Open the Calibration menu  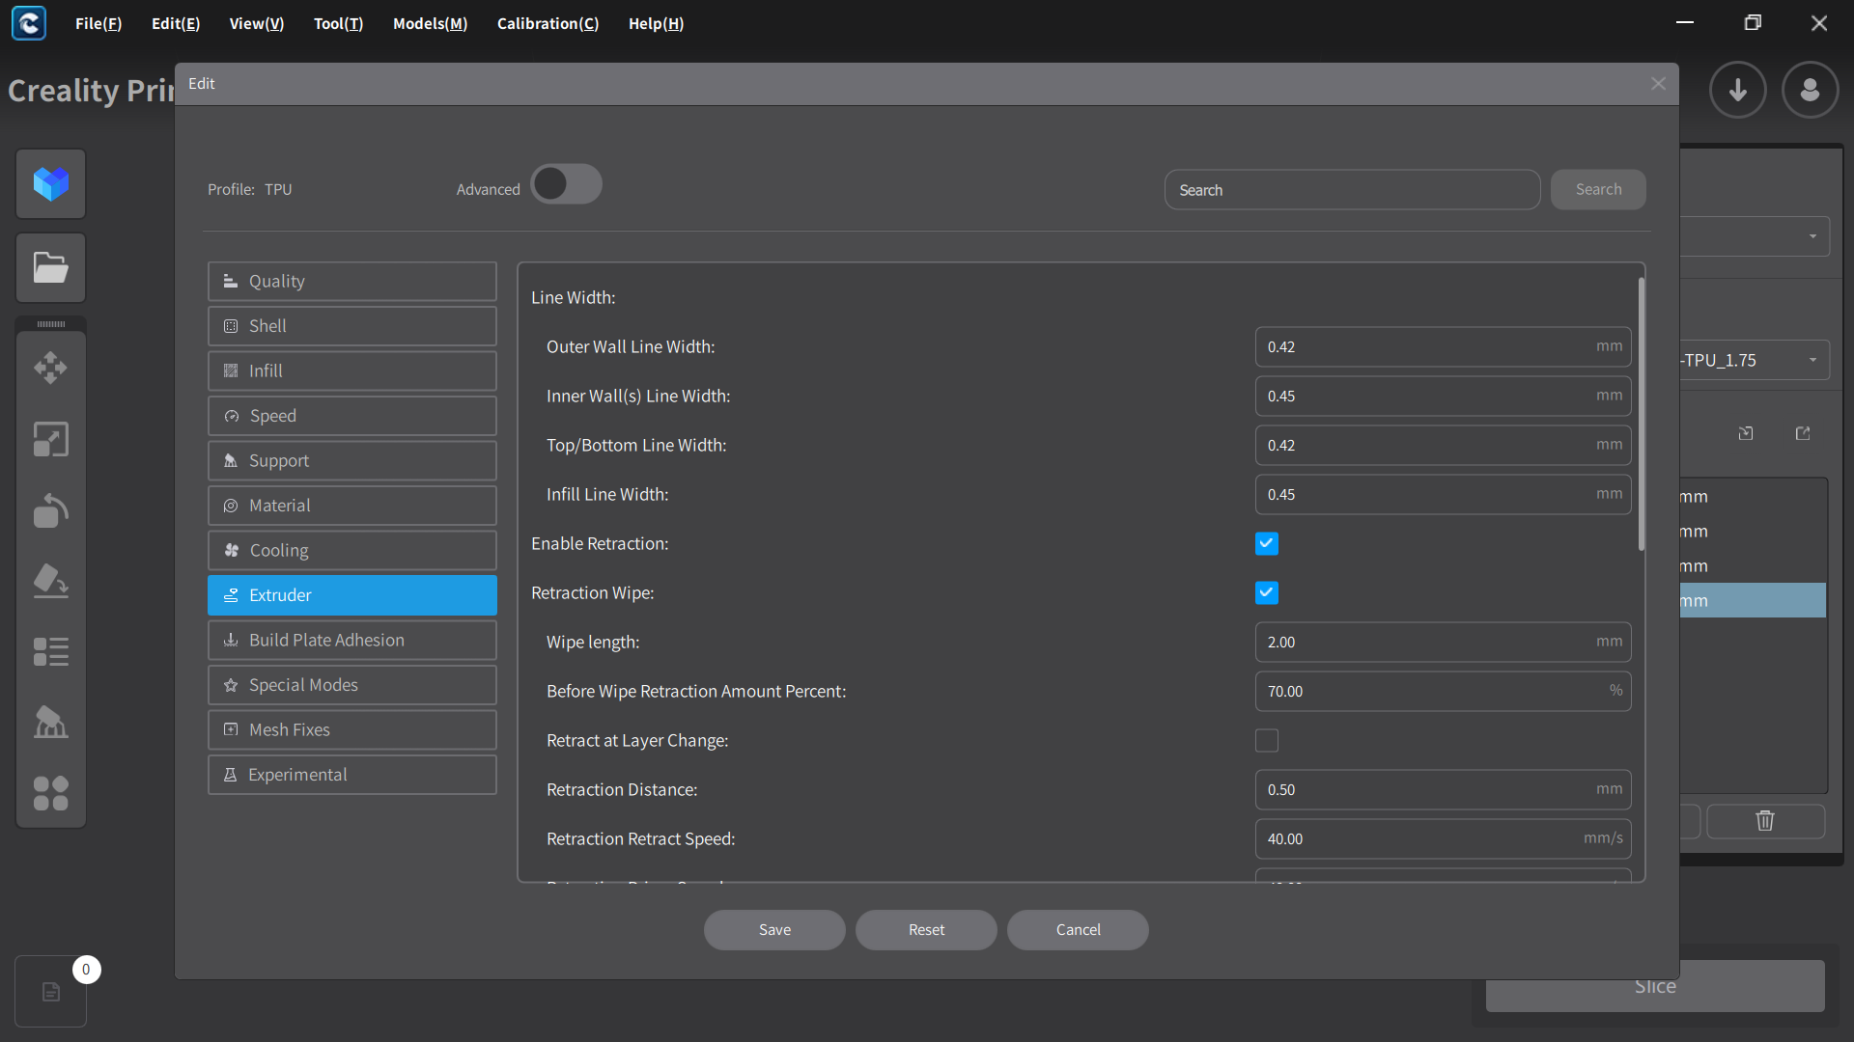[548, 23]
